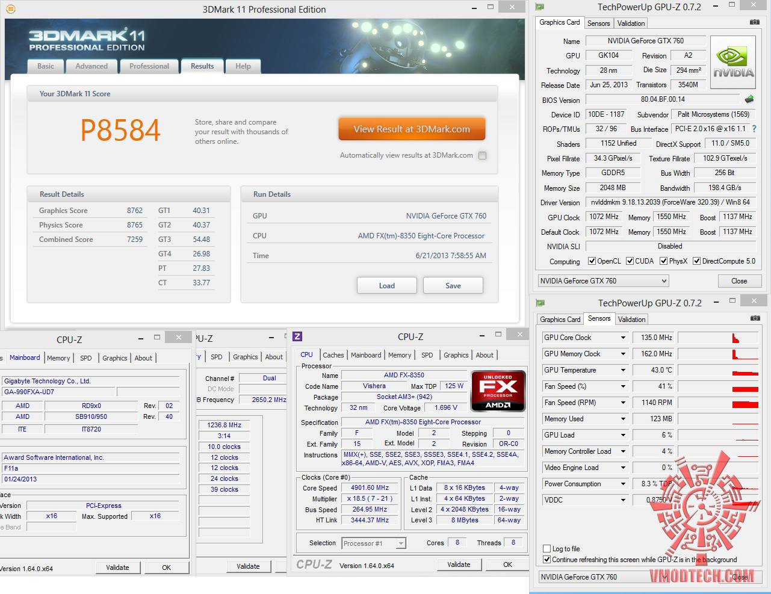Screen dimensions: 771x594
Task: Enable automatically view results at 3DMark.com
Action: pos(482,155)
